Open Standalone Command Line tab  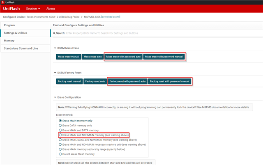coord(25,48)
